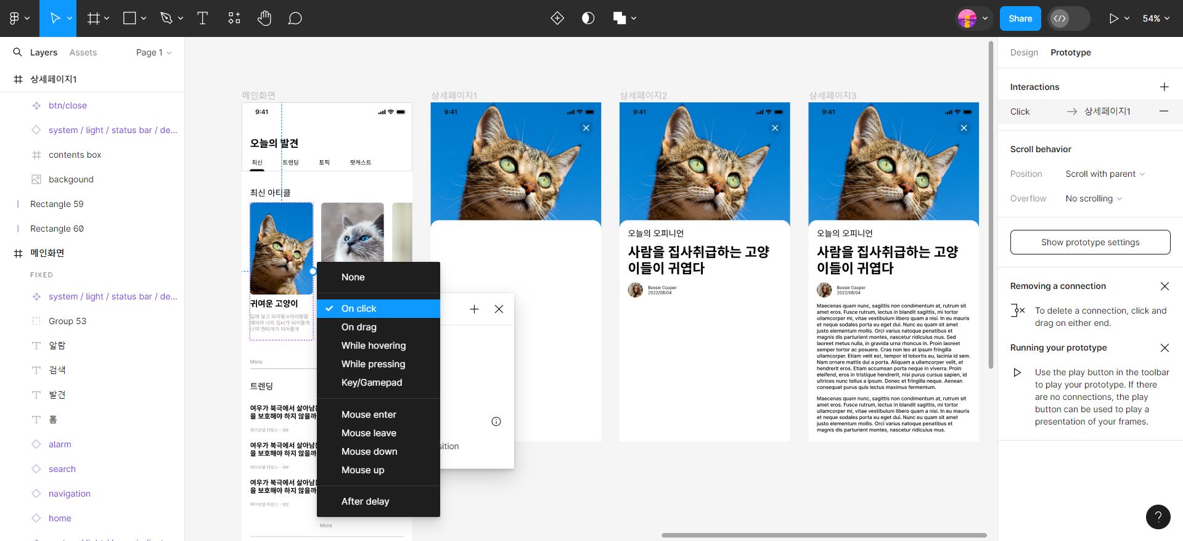This screenshot has height=541, width=1183.
Task: Select the Move tool
Action: (55, 18)
